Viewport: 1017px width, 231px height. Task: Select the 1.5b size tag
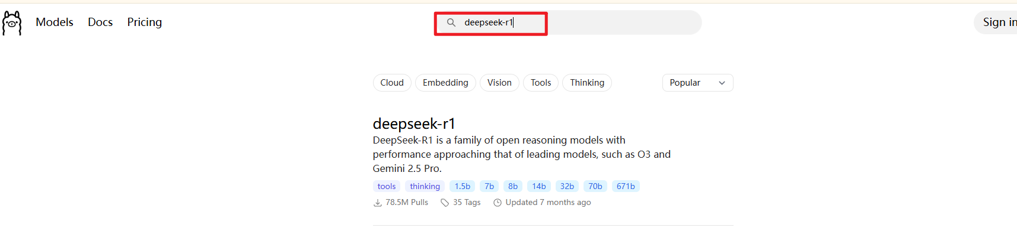463,186
